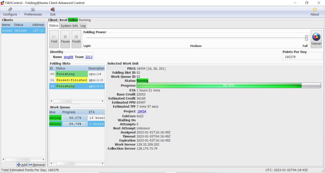Open Project 18454 link
The height and width of the screenshot is (173, 325).
[x=142, y=111]
